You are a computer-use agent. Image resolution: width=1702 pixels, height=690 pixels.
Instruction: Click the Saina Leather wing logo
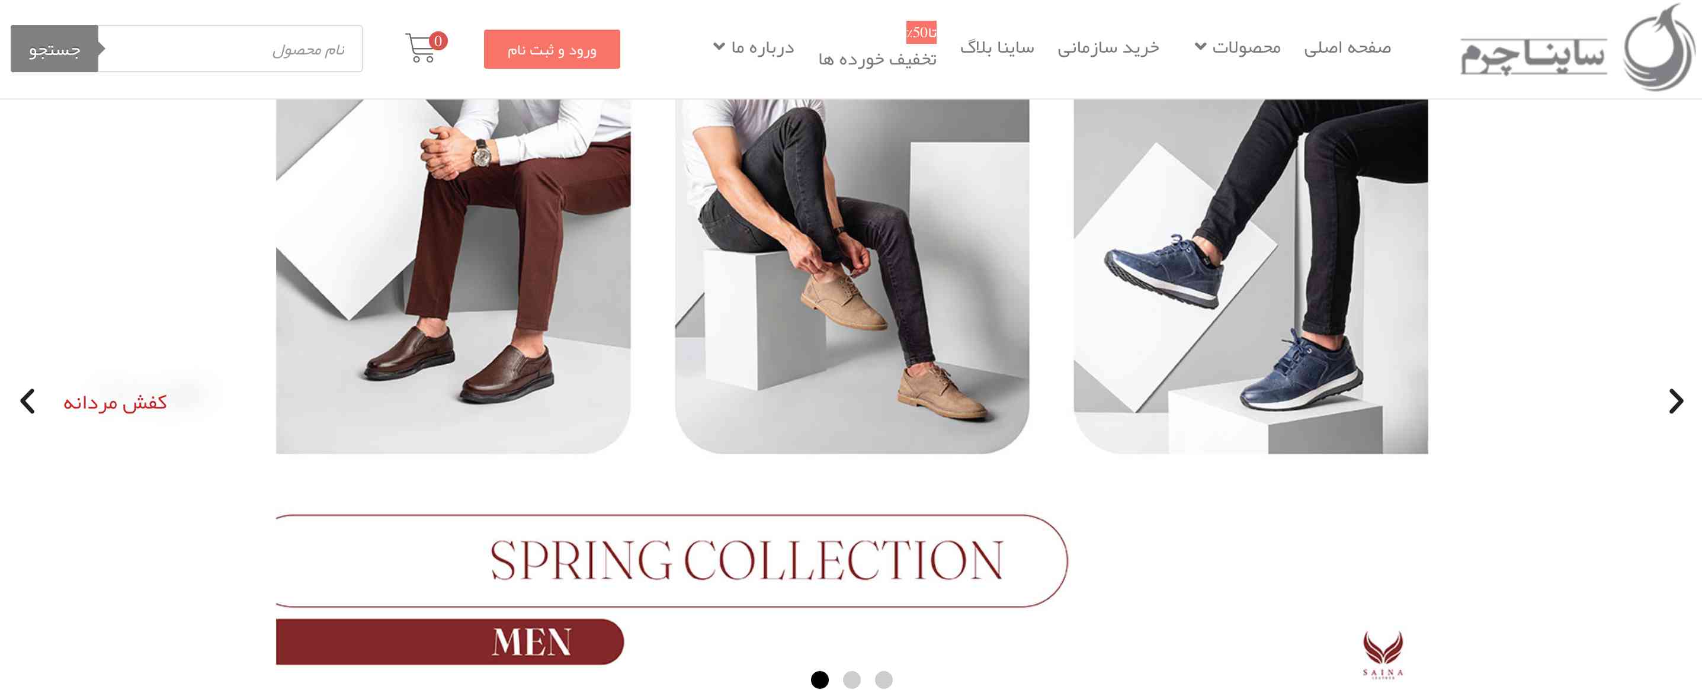click(x=1382, y=654)
